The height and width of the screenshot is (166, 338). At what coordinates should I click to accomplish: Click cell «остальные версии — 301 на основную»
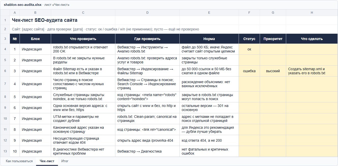click(x=209, y=108)
